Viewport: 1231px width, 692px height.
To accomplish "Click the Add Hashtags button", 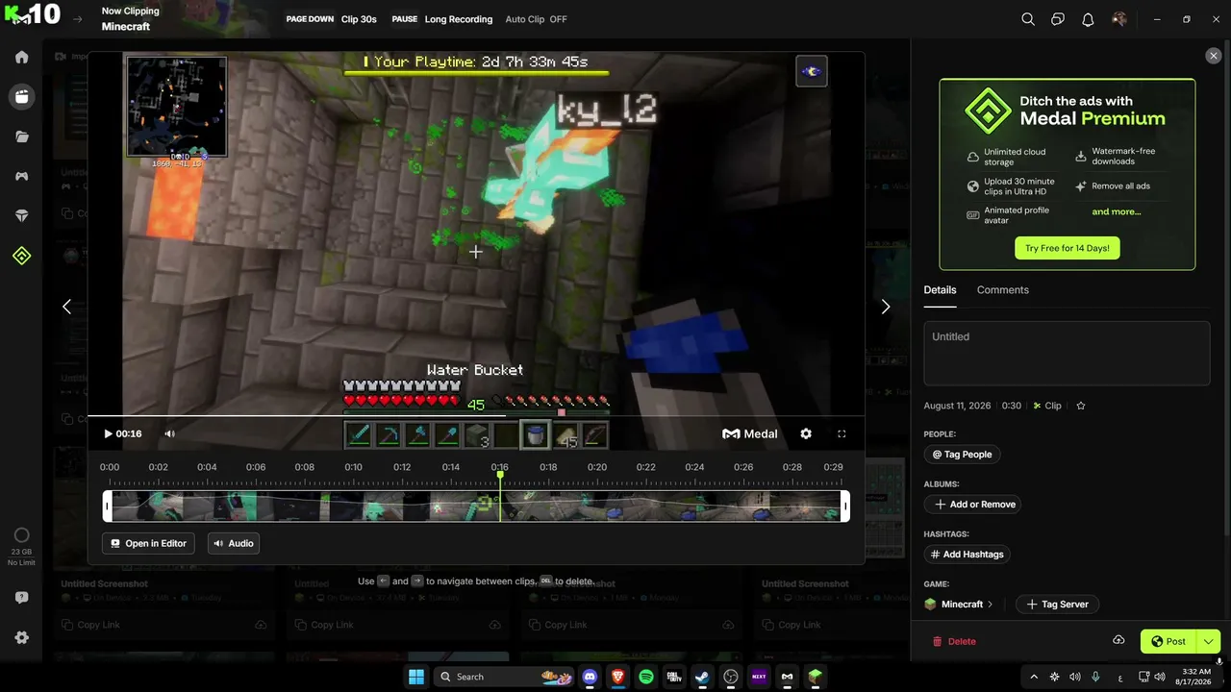I will click(968, 555).
